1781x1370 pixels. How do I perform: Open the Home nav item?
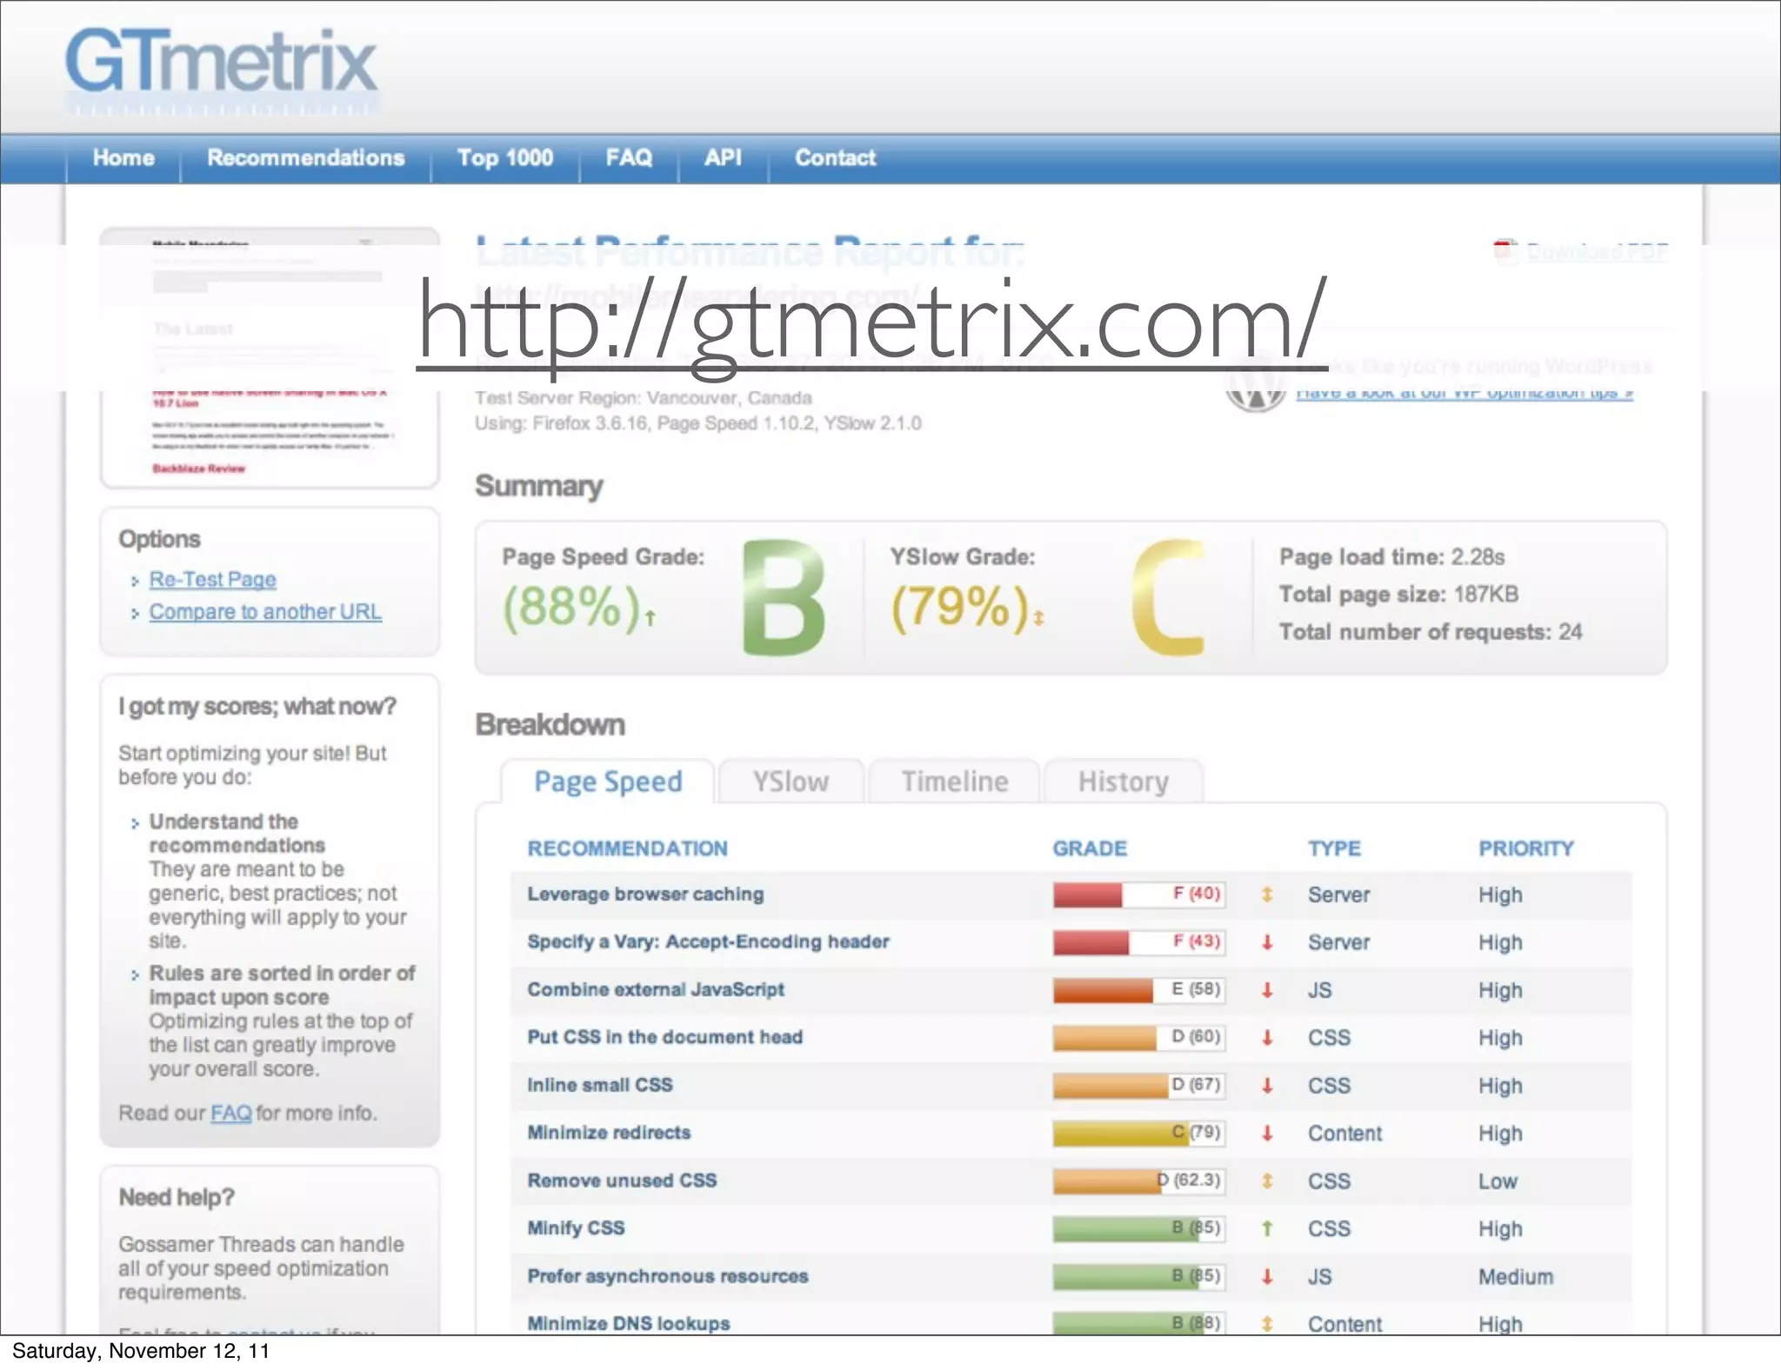tap(123, 158)
